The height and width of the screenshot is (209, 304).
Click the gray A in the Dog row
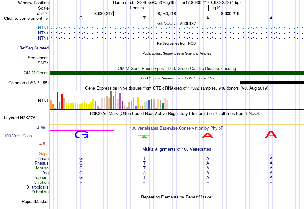pos(144,173)
